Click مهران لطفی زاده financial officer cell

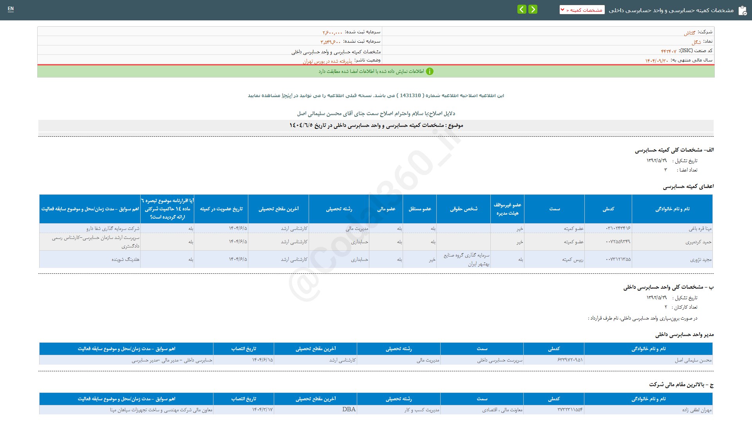point(697,410)
